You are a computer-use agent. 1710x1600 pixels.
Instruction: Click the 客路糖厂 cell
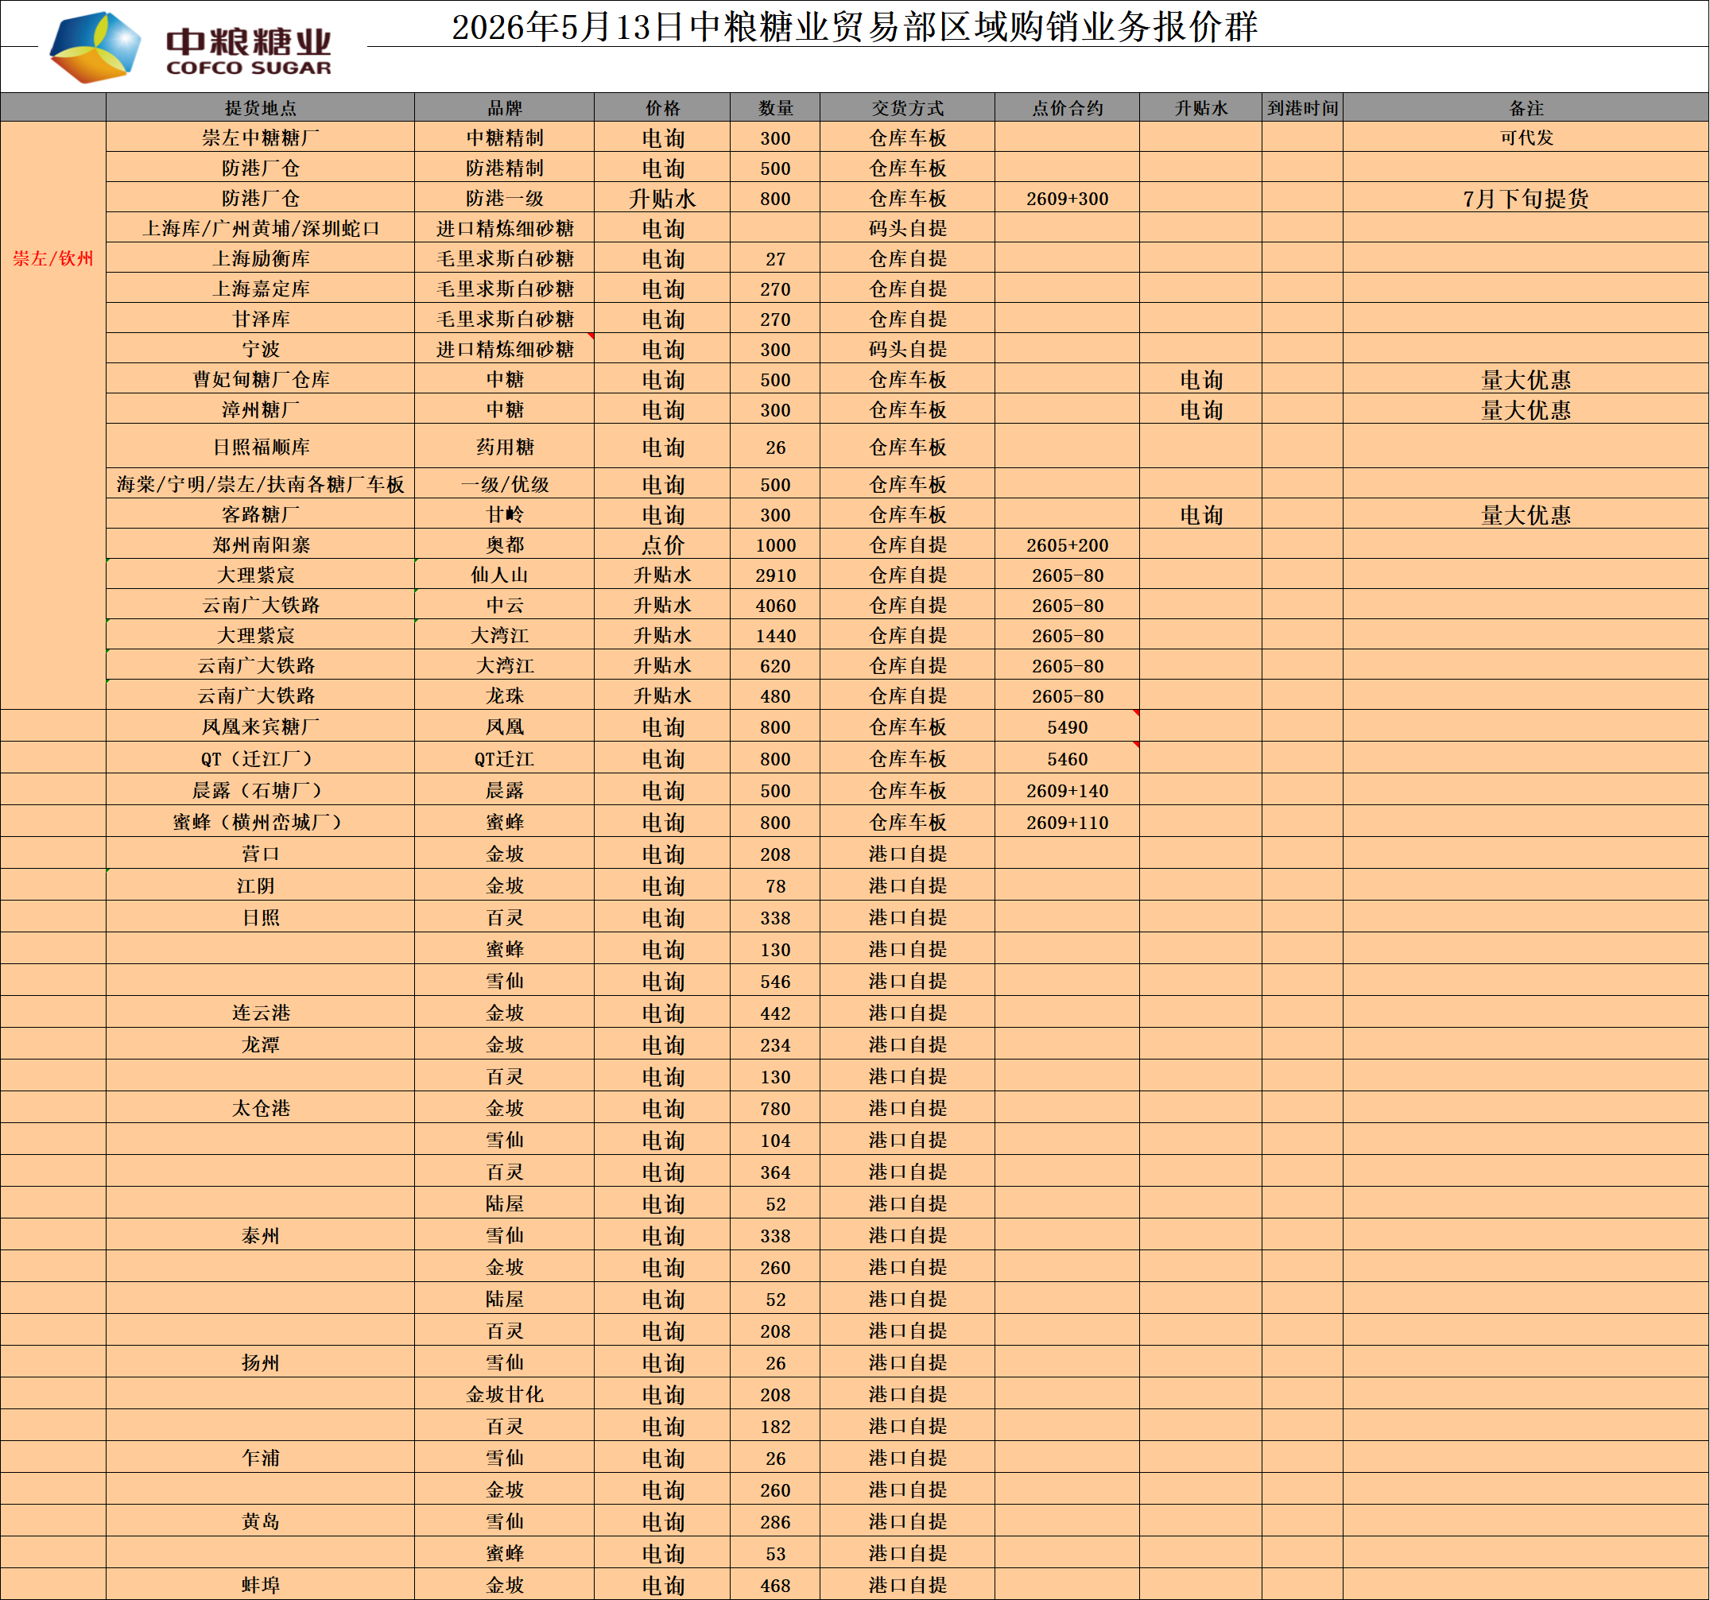point(261,513)
